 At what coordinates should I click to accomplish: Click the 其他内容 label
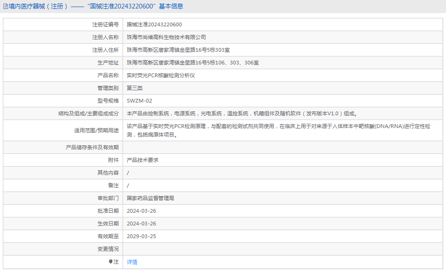(x=108, y=173)
